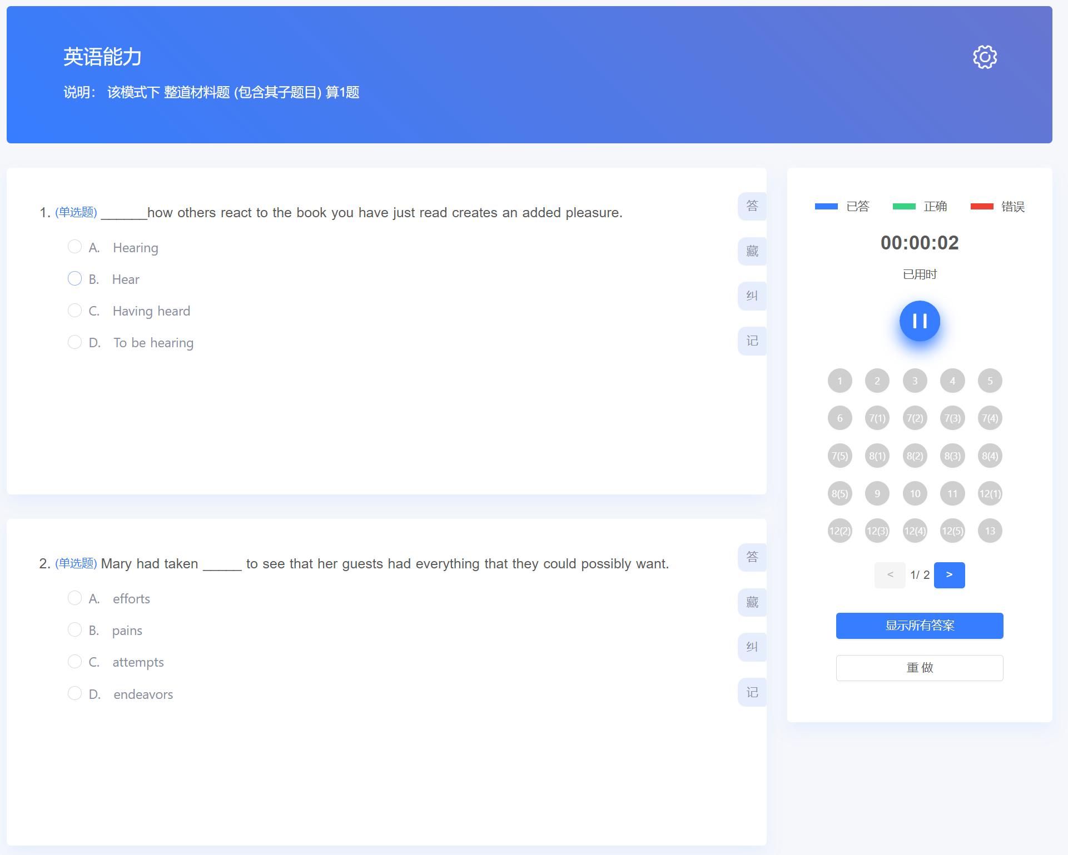Select radio button for option C Having heard
Image resolution: width=1068 pixels, height=855 pixels.
(x=73, y=311)
